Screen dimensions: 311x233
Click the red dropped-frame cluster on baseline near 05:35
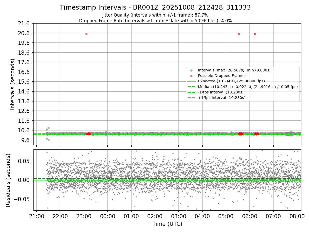pyautogui.click(x=241, y=134)
